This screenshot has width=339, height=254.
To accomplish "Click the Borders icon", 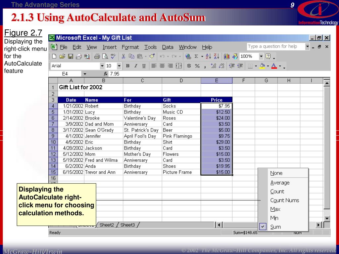I will point(250,66).
